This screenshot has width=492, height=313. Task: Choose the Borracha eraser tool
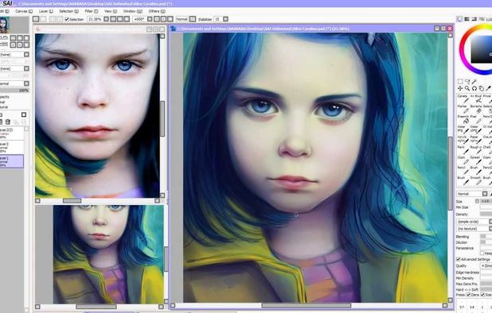476,110
